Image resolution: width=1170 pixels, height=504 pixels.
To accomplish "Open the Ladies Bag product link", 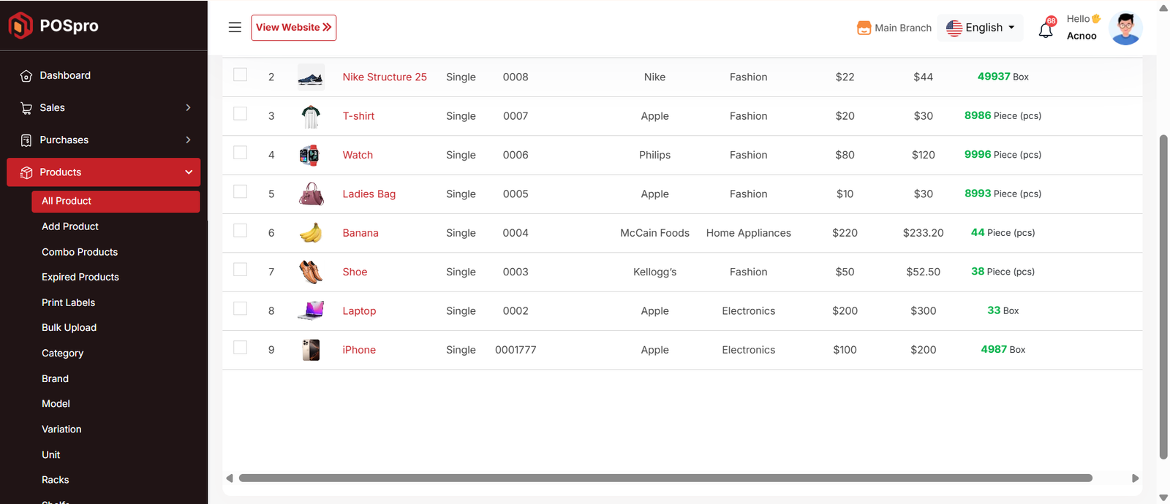I will (x=369, y=194).
